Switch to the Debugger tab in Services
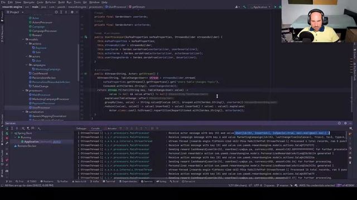 pyautogui.click(x=81, y=128)
